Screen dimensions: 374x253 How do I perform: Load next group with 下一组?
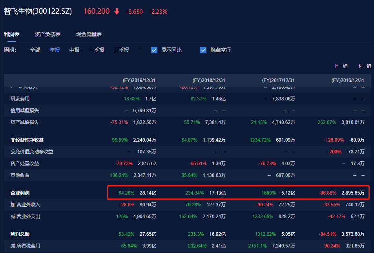[x=364, y=66]
